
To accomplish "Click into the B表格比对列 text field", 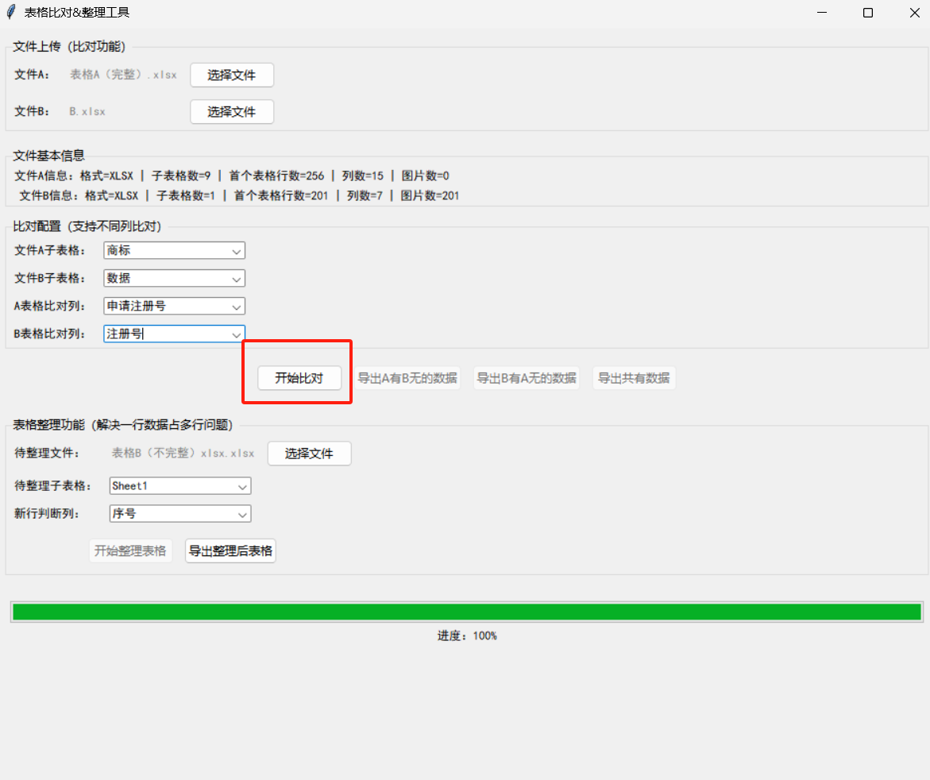I will coord(167,334).
